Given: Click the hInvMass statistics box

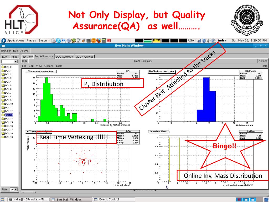Looking at the screenshot, I should point(251,135).
